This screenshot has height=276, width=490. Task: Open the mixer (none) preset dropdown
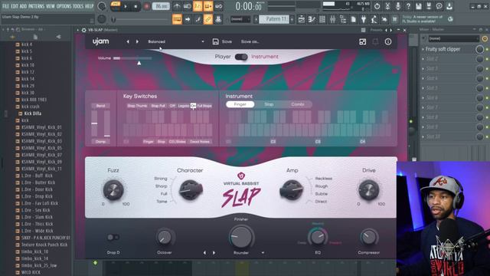coord(453,38)
